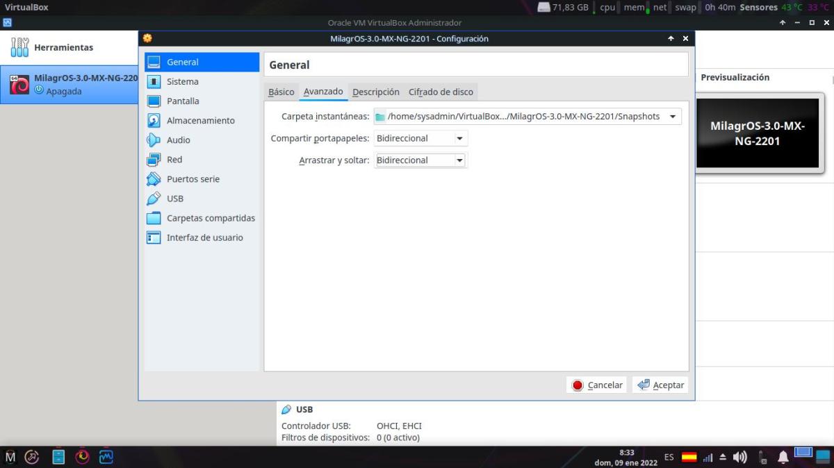Image resolution: width=834 pixels, height=468 pixels.
Task: Select Puertos serie in sidebar
Action: click(193, 179)
